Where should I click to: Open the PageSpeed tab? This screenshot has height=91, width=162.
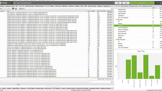tap(106, 6)
